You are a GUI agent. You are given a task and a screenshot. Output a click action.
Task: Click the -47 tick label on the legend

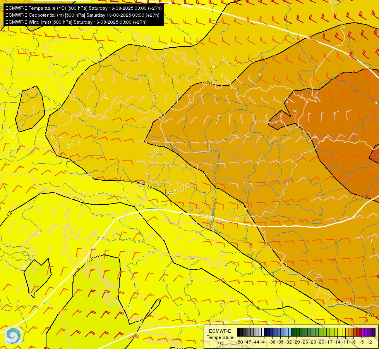click(248, 342)
